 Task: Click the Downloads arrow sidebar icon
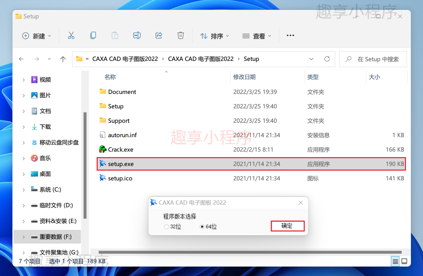point(34,126)
